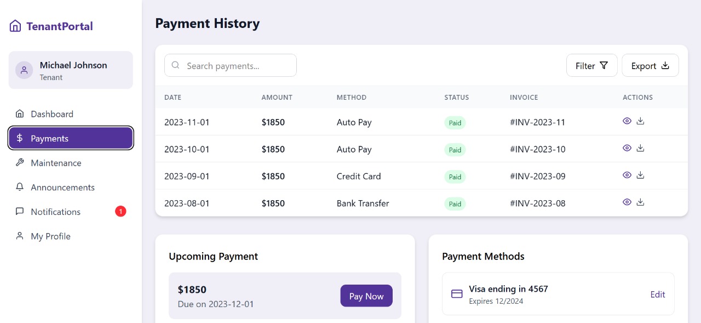Click the Notifications chat bubble icon

coord(20,212)
